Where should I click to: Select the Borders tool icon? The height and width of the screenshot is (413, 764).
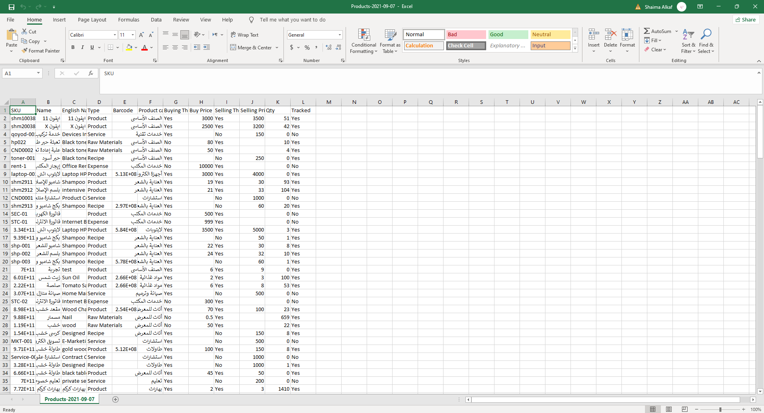pyautogui.click(x=110, y=48)
